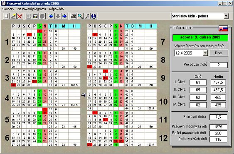Click the flag icon in the Informace panel
Image resolution: width=234 pixels, height=154 pixels.
click(223, 28)
